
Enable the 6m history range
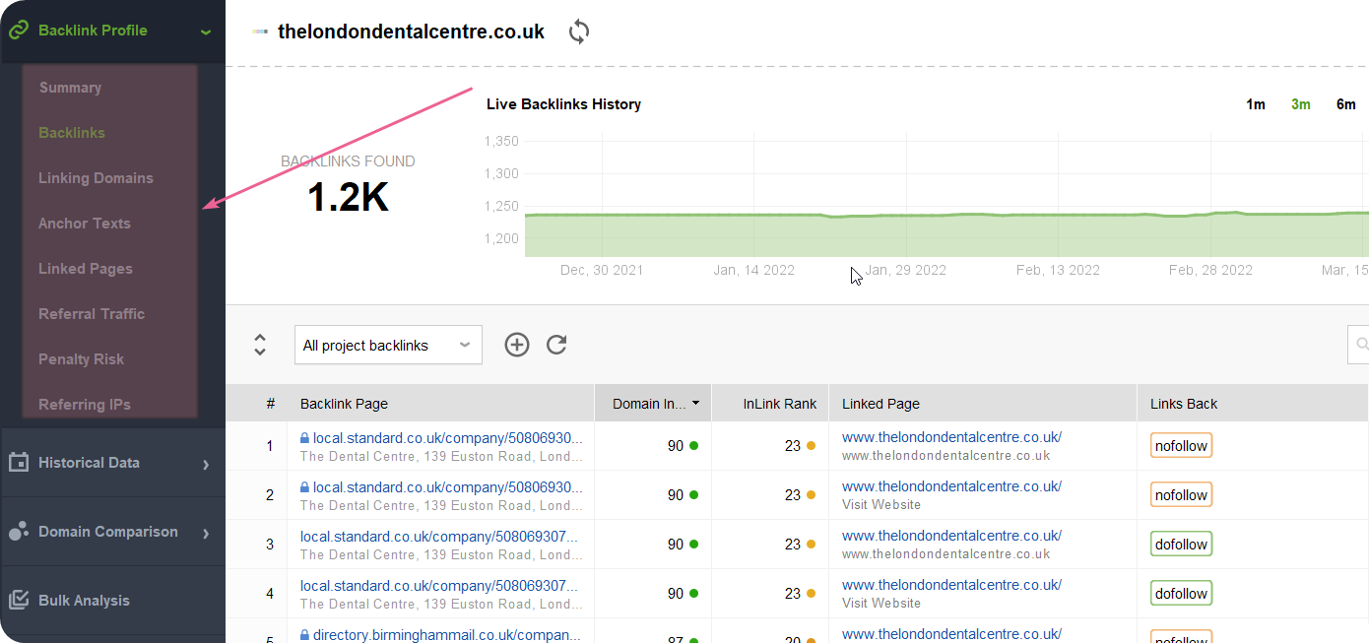tap(1345, 103)
